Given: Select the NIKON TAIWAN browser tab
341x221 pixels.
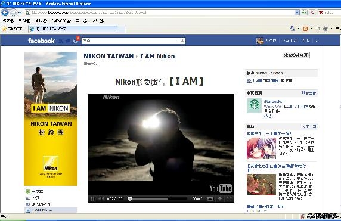Looking at the screenshot, I should point(72,29).
